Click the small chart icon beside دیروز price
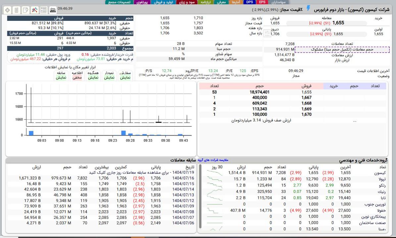This screenshot has height=238, width=396. [x=267, y=33]
